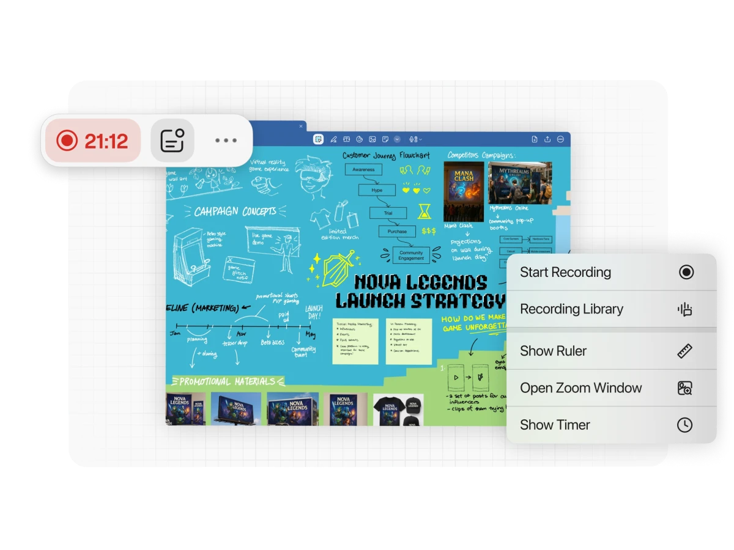Click the Mana Clash competitor image

click(464, 191)
